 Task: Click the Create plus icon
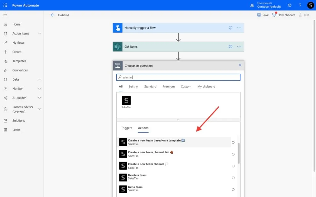pos(6,52)
